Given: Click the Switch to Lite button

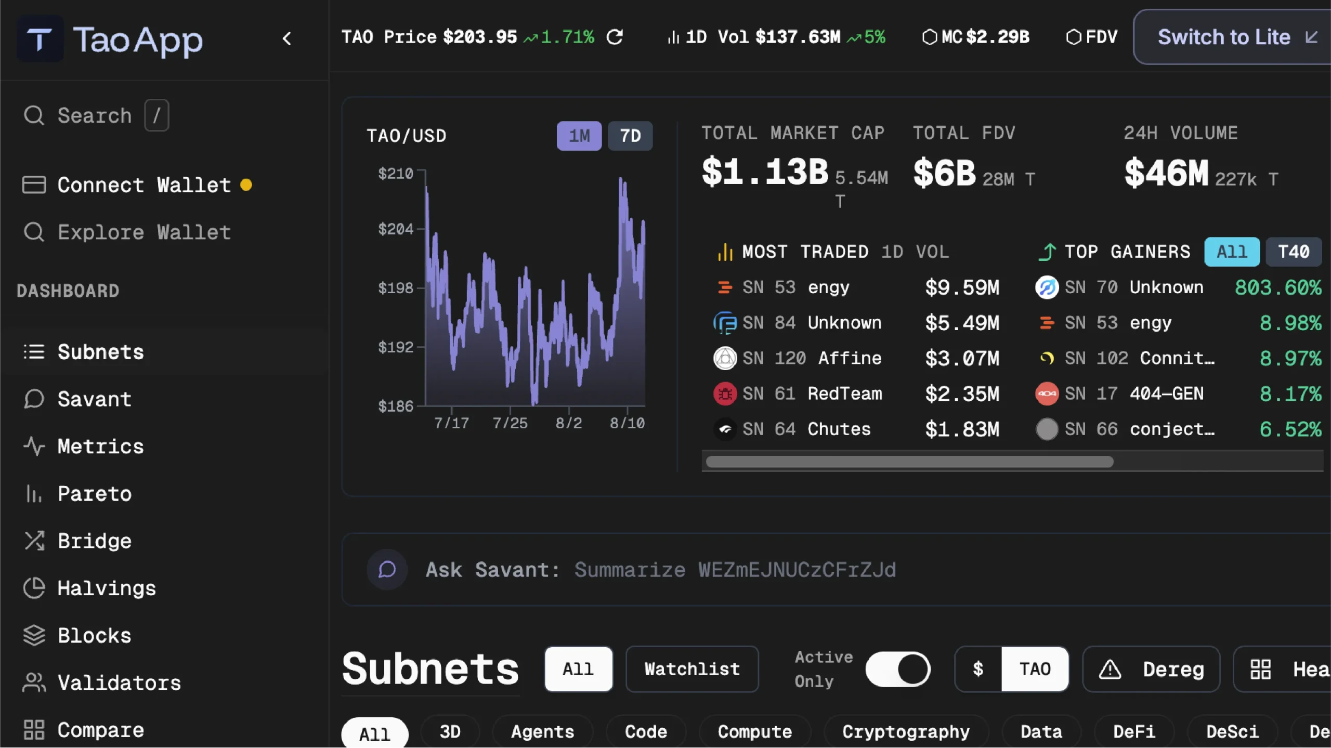Looking at the screenshot, I should click(1233, 37).
